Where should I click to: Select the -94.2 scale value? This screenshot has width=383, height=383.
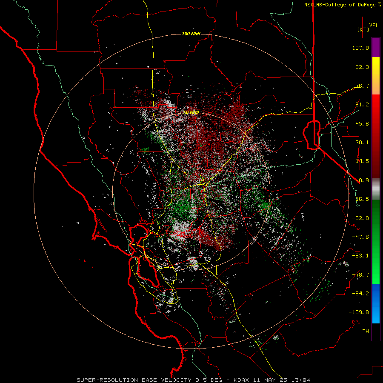click(x=360, y=294)
